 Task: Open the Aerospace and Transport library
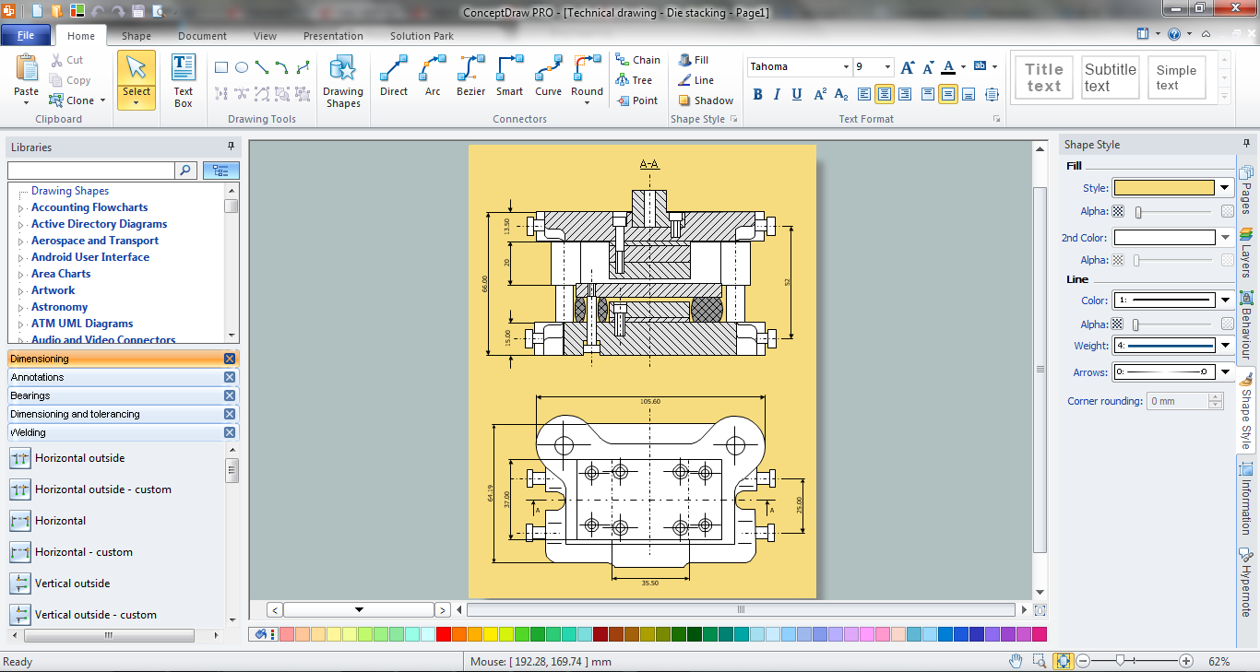pos(94,241)
